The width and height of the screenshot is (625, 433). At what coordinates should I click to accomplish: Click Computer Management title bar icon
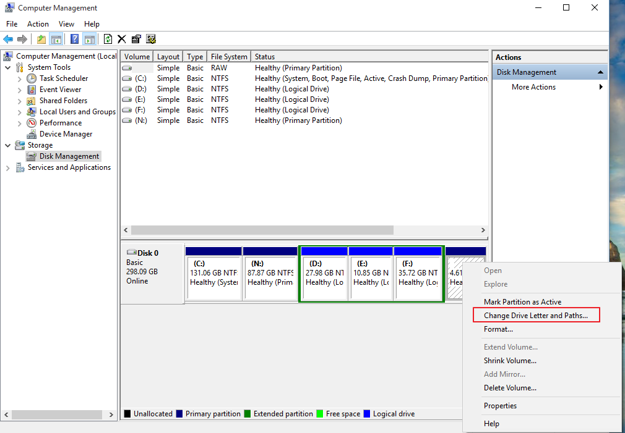click(x=9, y=7)
